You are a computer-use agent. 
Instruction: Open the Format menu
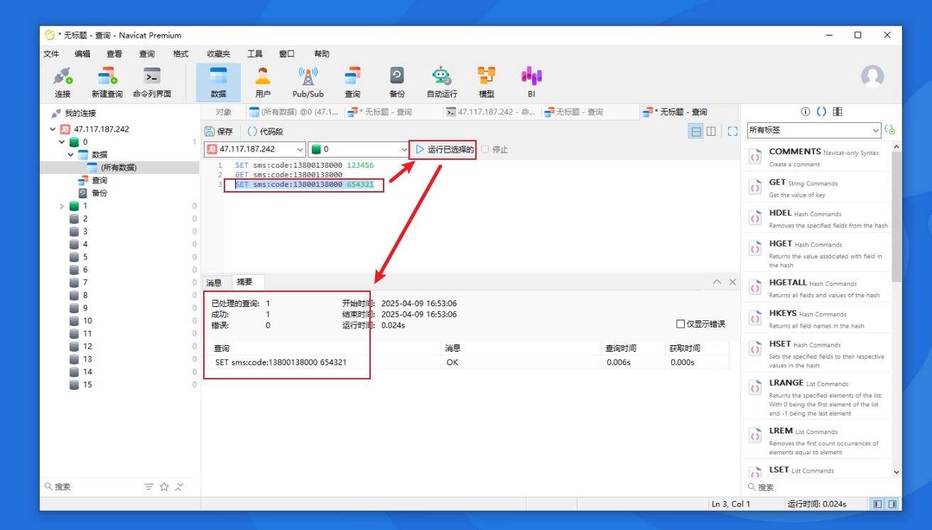(x=181, y=54)
